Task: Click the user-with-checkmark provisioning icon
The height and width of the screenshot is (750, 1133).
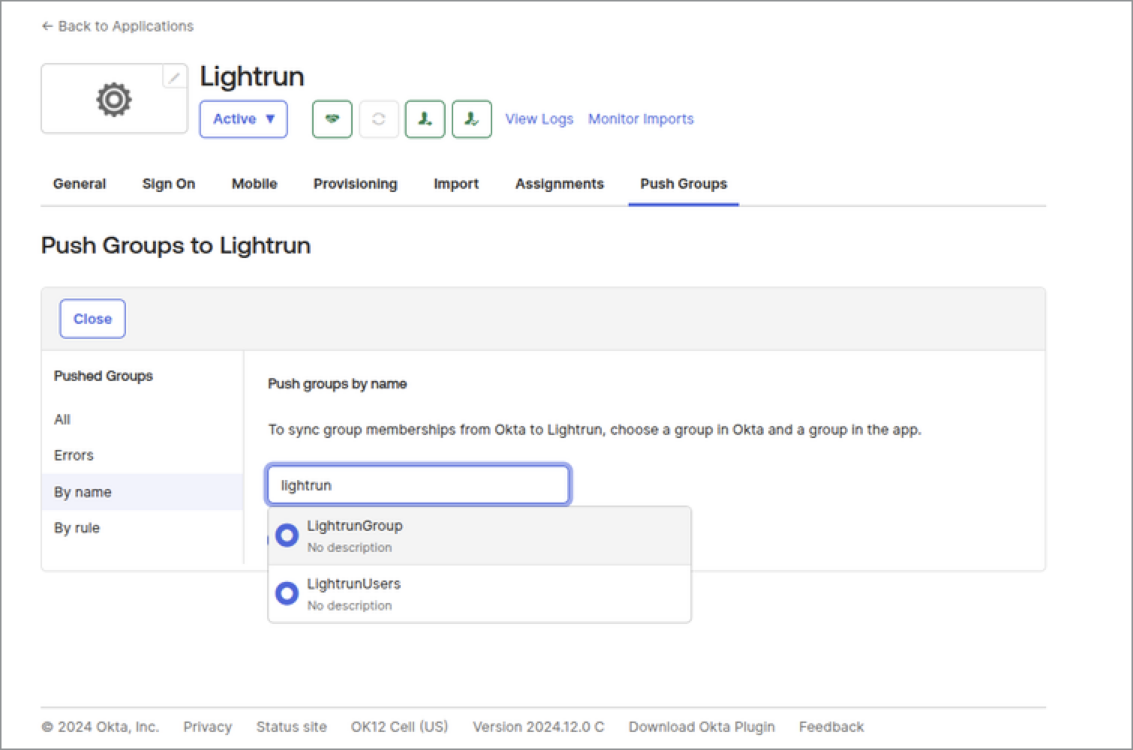Action: tap(471, 119)
